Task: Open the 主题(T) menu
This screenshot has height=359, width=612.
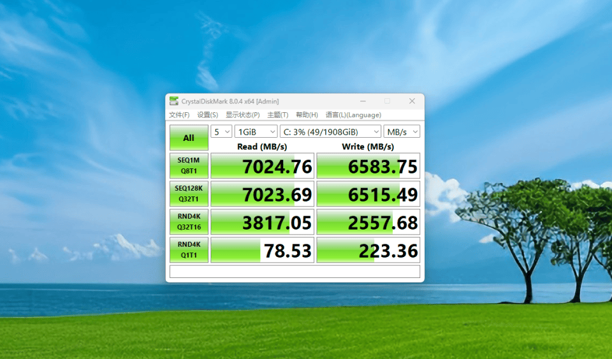Action: click(277, 115)
